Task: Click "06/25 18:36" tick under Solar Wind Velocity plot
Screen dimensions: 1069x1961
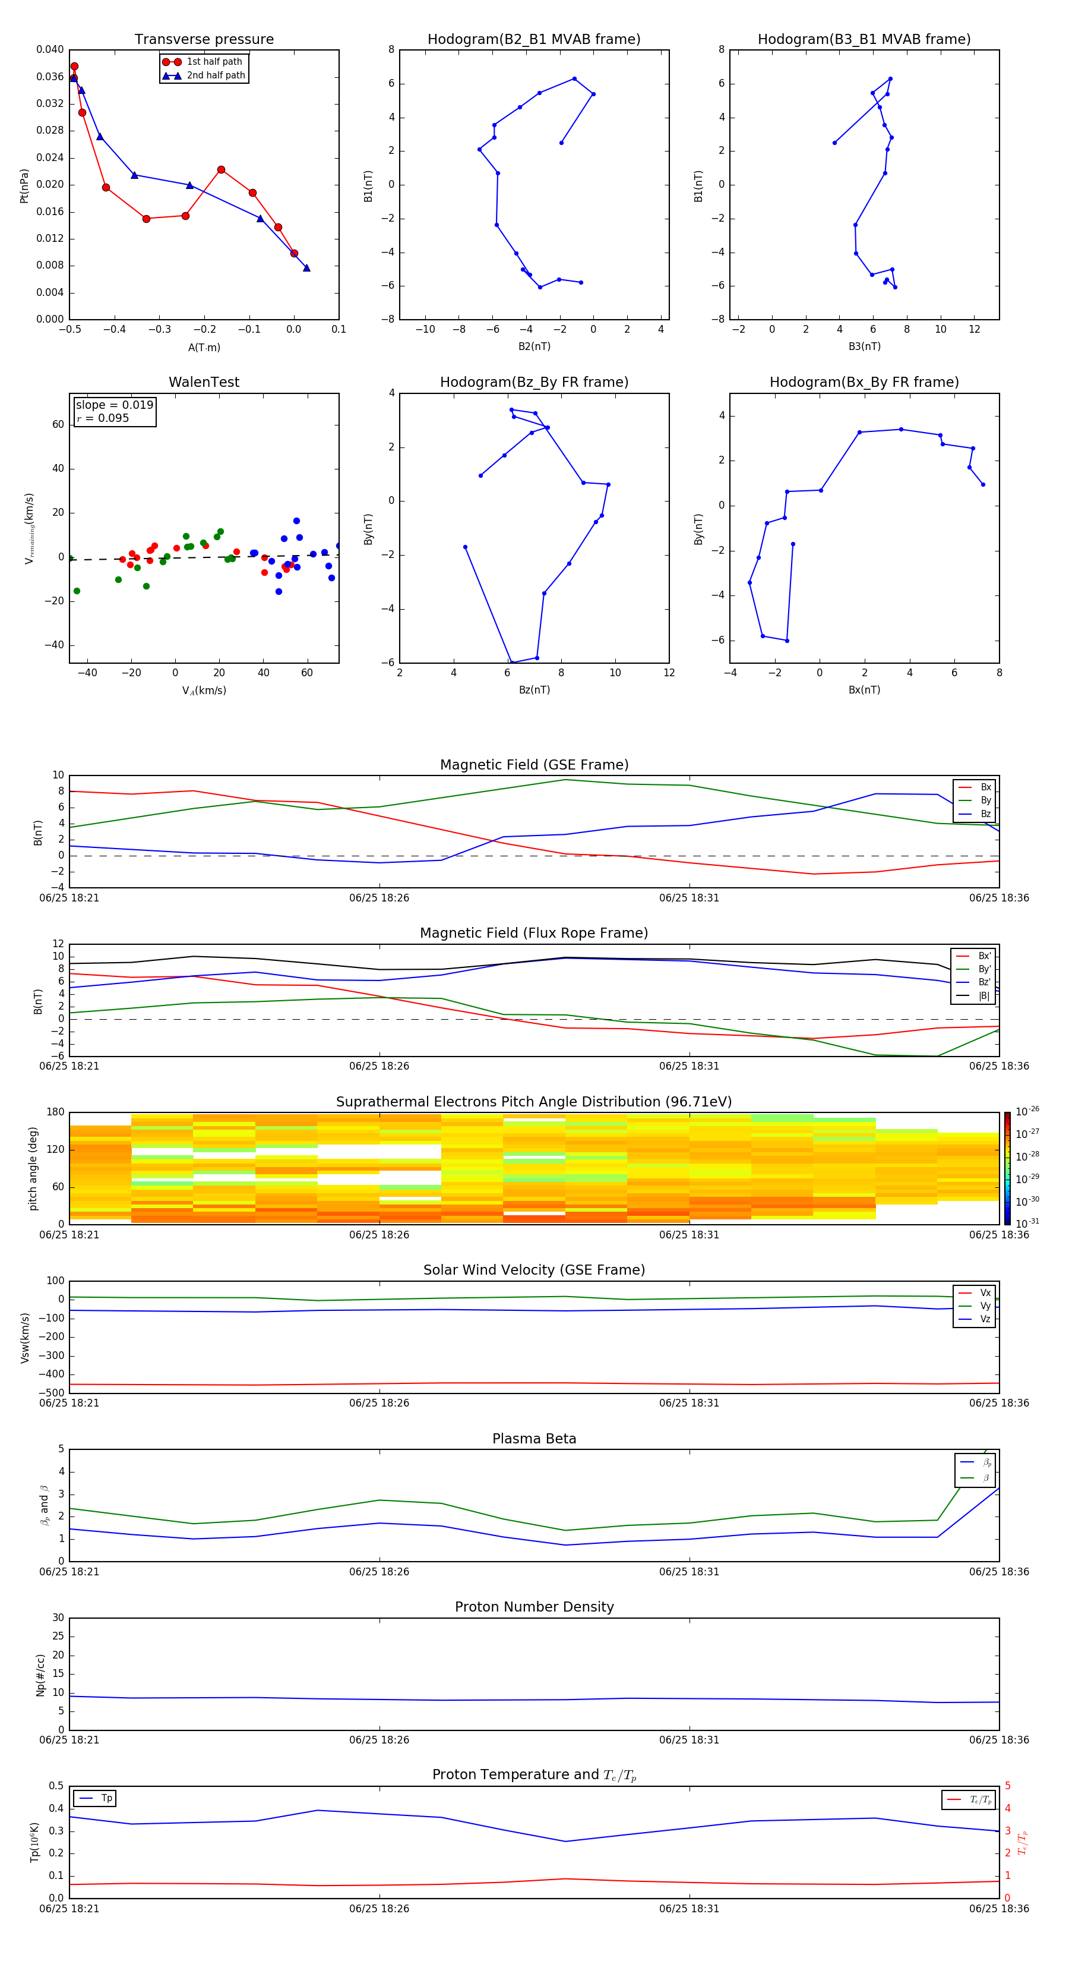Action: click(x=999, y=1403)
